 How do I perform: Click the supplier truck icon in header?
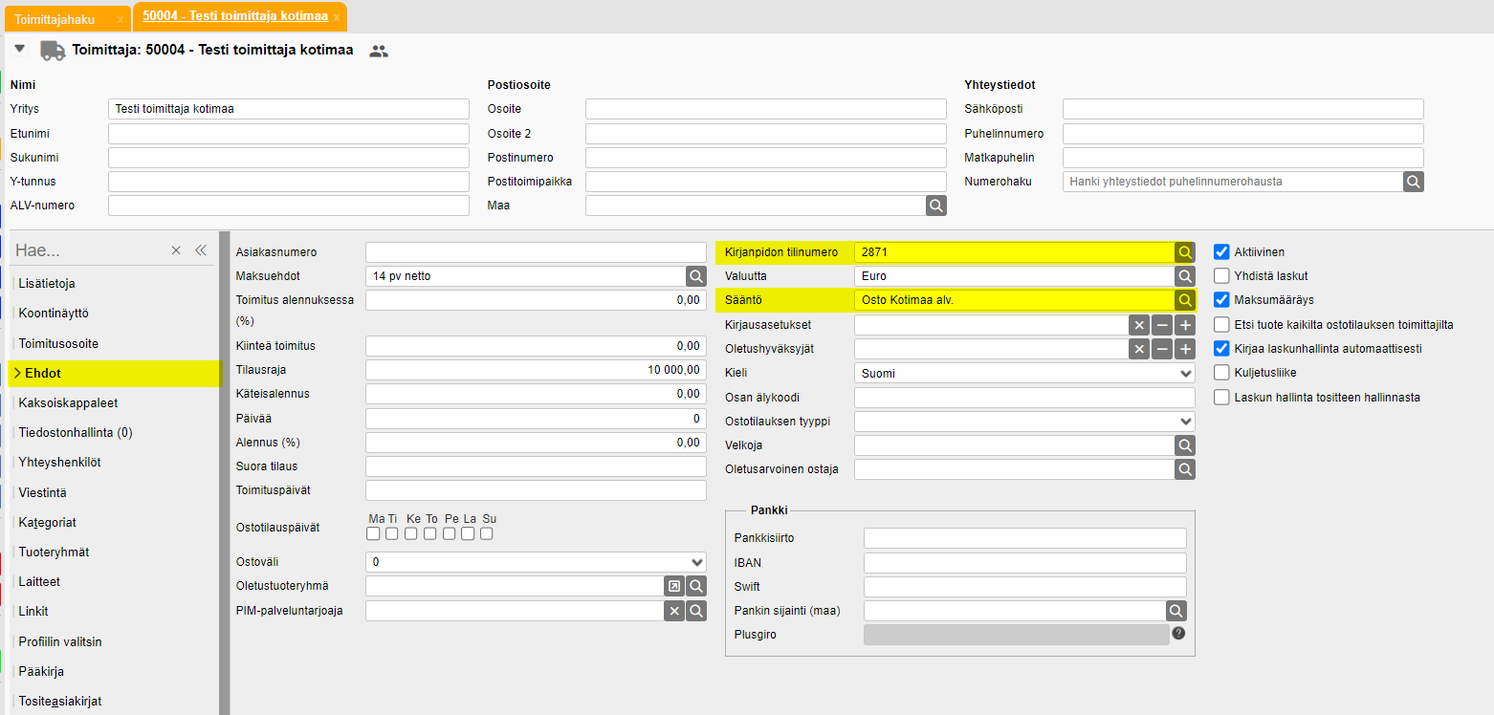(x=53, y=51)
